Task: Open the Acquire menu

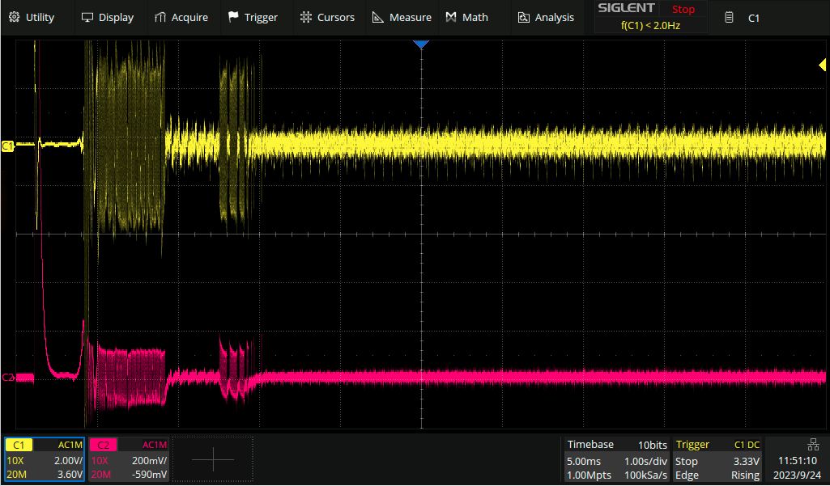Action: [181, 18]
